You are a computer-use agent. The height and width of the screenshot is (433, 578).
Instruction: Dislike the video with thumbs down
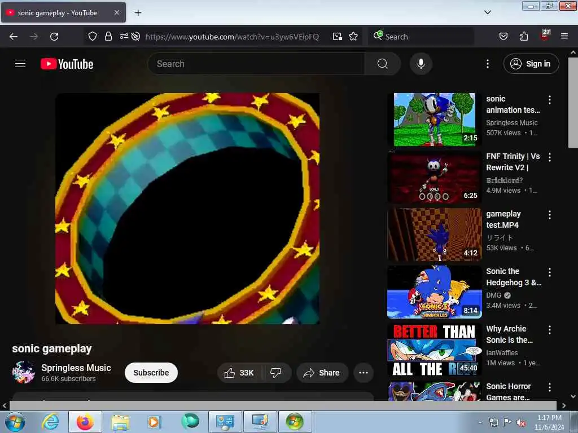click(275, 373)
